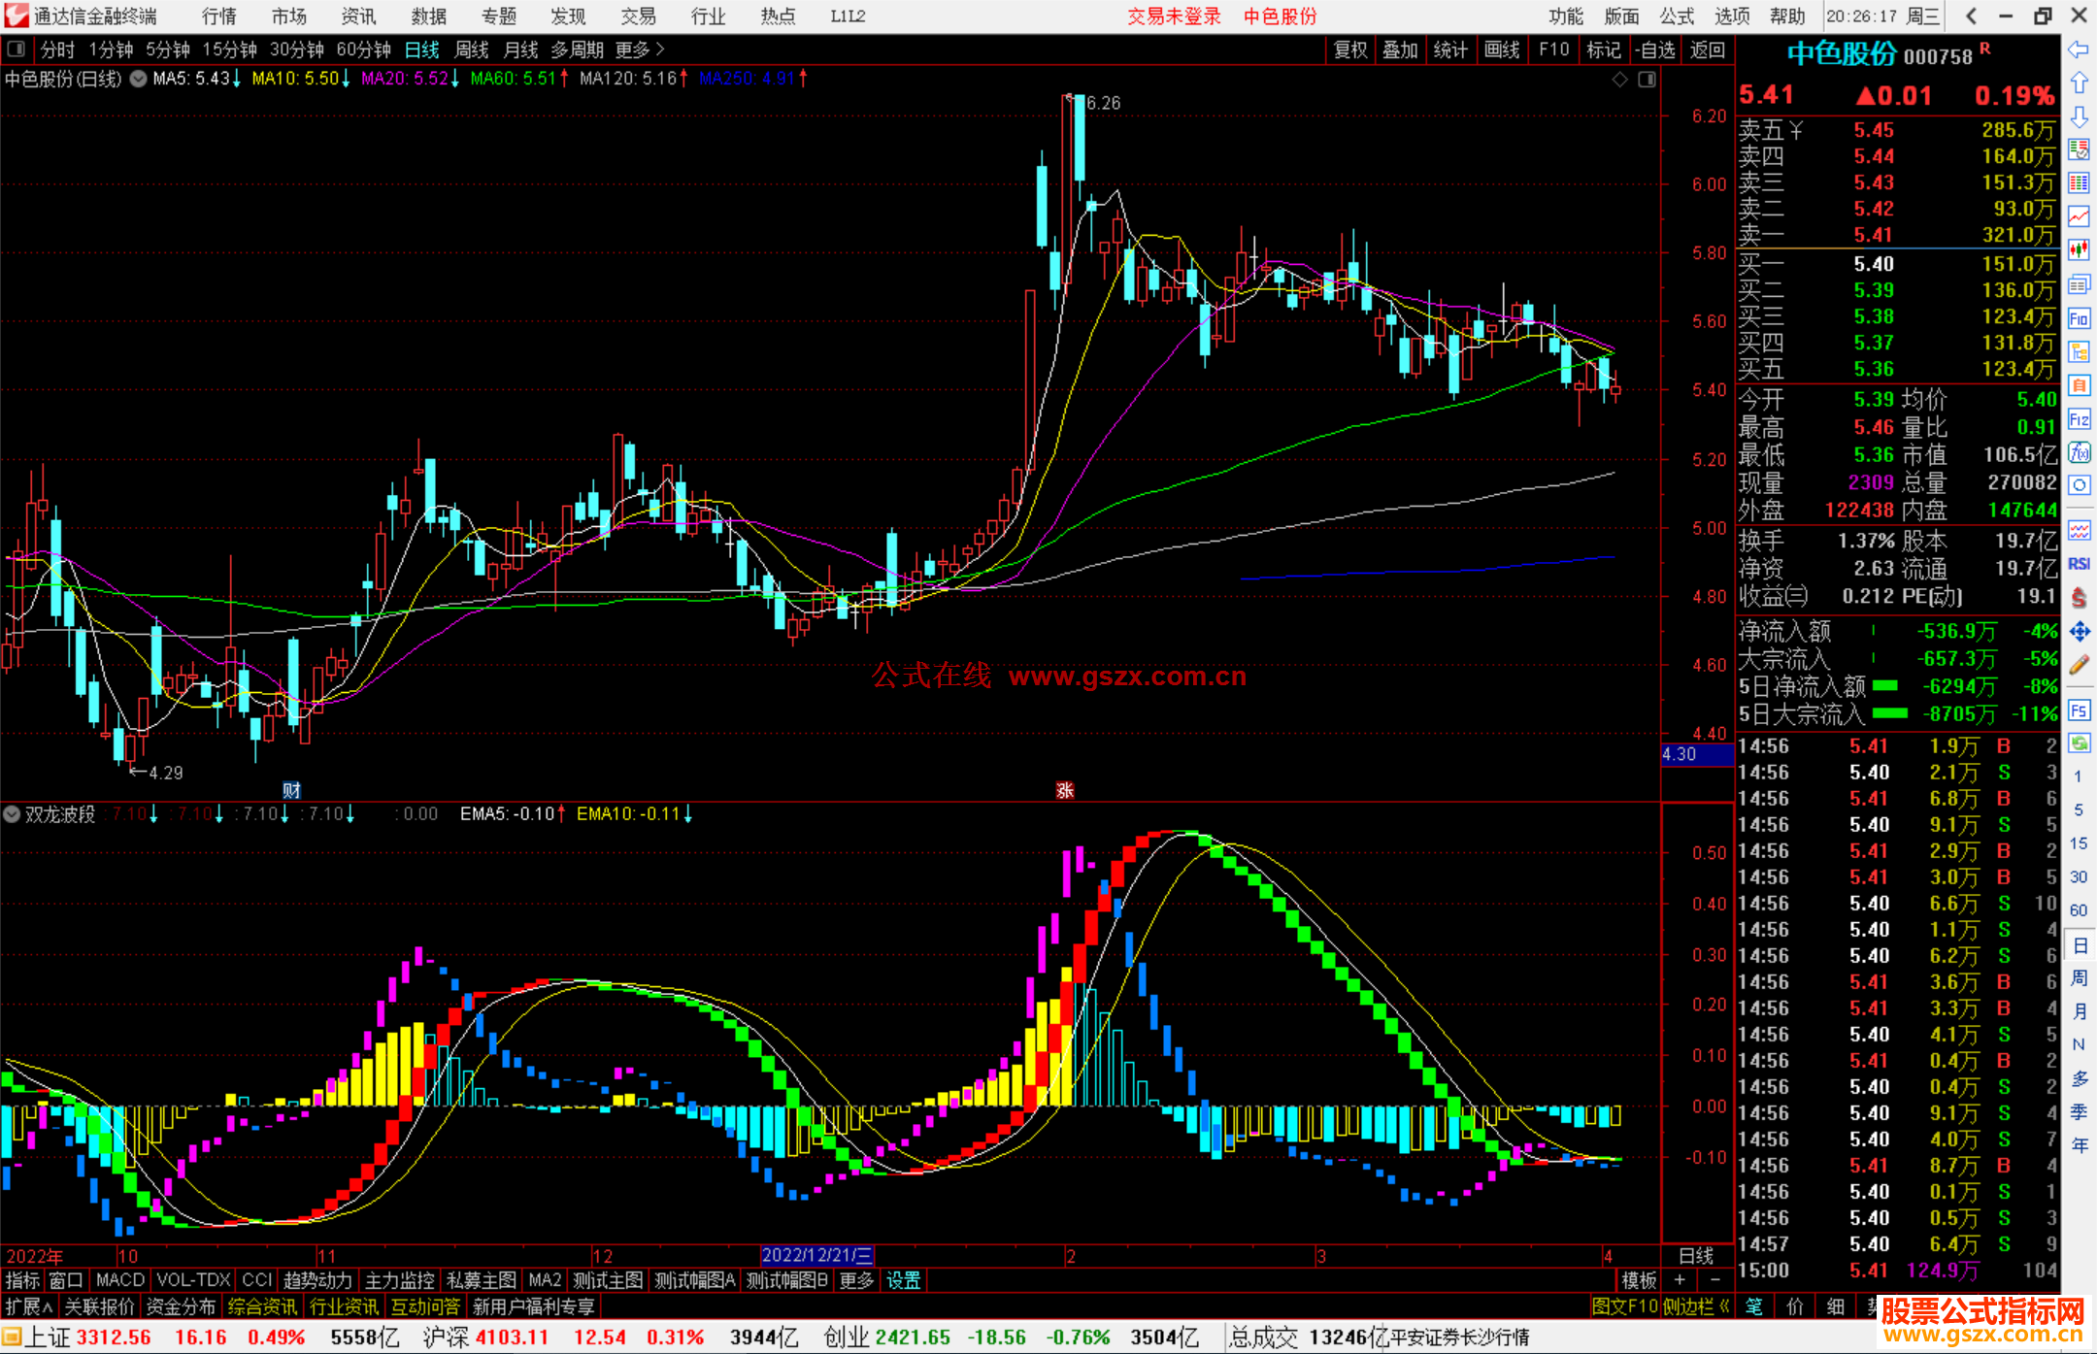Screen dimensions: 2097x1354
Task: Click the 设置 indicator settings link
Action: point(903,1280)
